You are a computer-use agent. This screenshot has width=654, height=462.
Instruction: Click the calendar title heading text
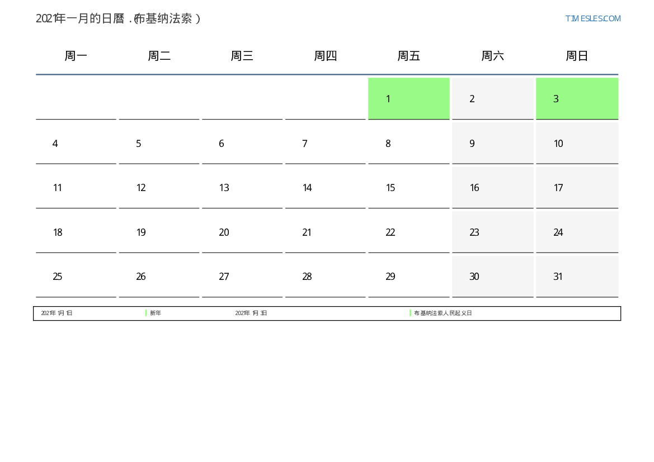tap(118, 18)
